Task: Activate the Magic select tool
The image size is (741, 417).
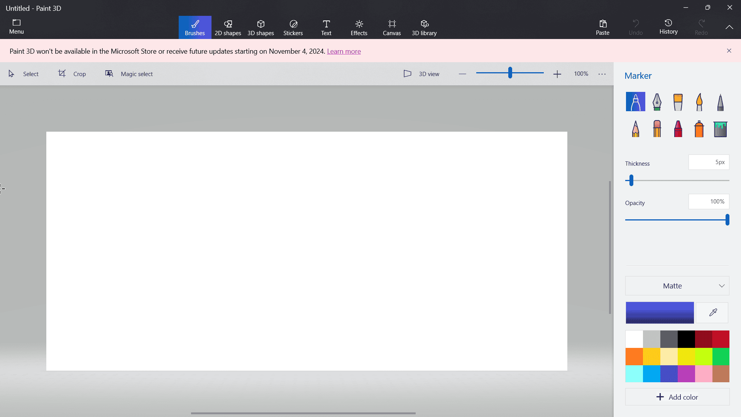Action: (x=129, y=74)
